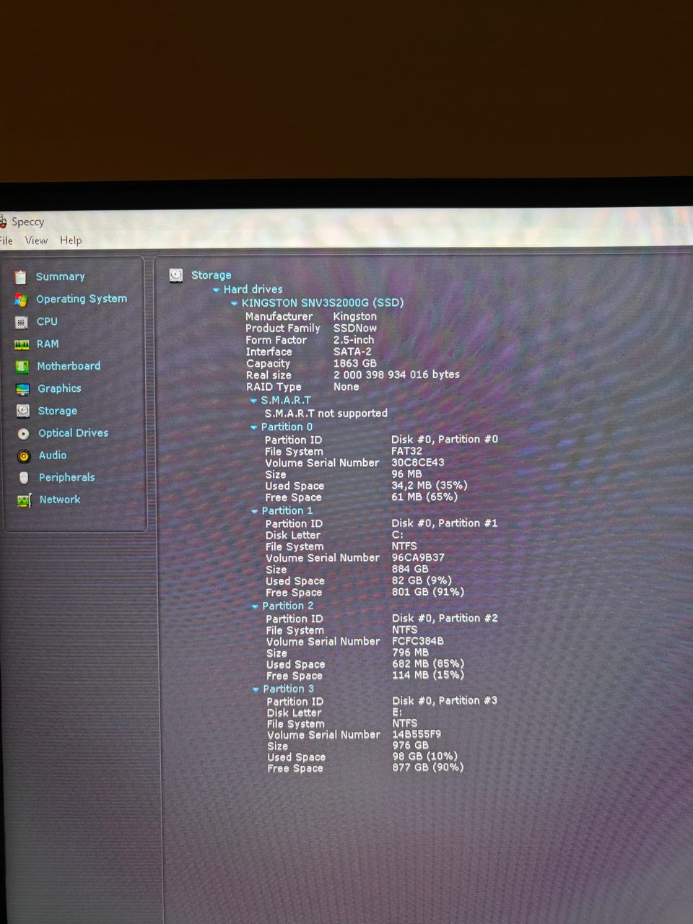Select volume serial number 14B555F9

pos(417,734)
